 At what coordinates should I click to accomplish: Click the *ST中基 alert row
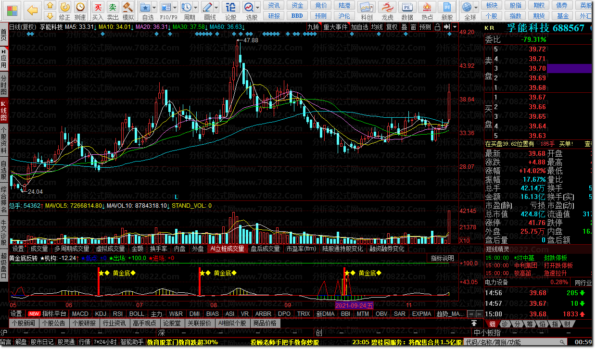pyautogui.click(x=539, y=258)
